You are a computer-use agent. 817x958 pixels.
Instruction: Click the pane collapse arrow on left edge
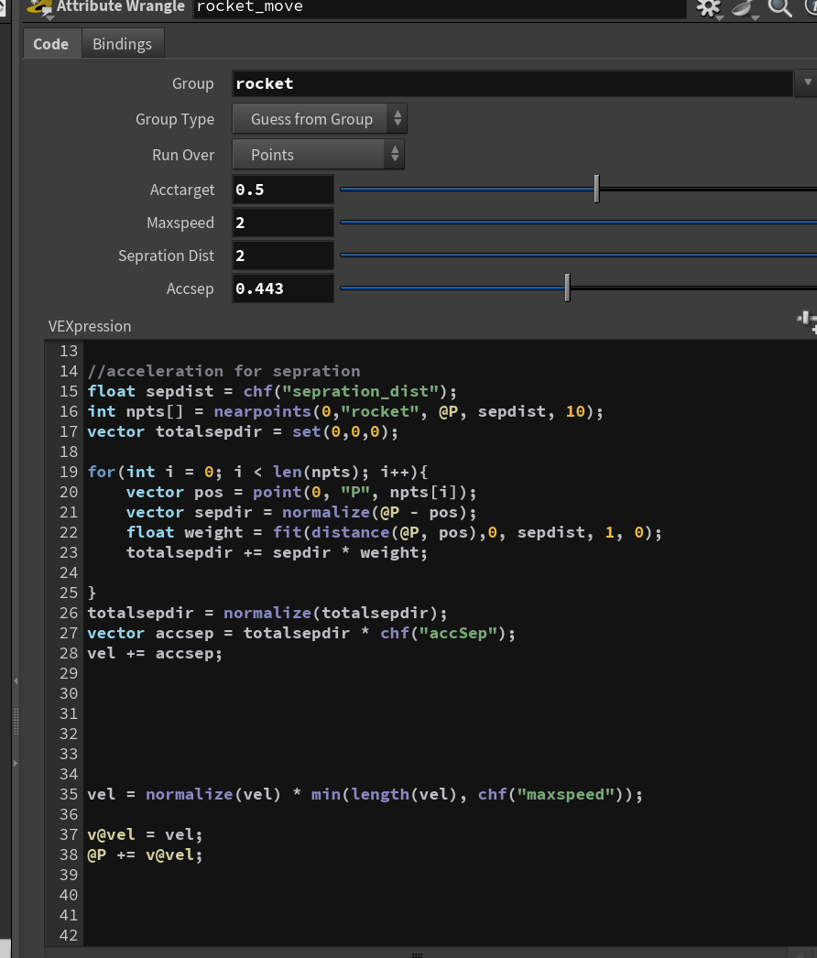click(16, 680)
